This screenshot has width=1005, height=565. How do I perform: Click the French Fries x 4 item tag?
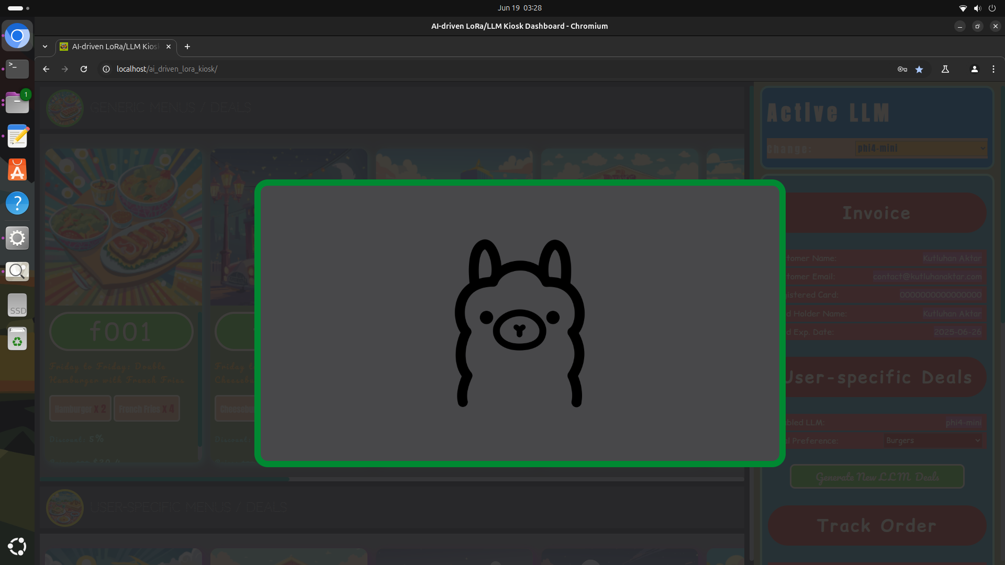pos(147,409)
